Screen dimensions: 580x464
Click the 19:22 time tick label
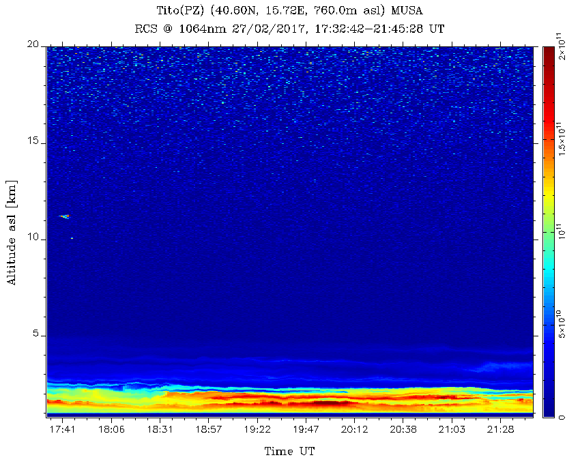click(x=257, y=430)
